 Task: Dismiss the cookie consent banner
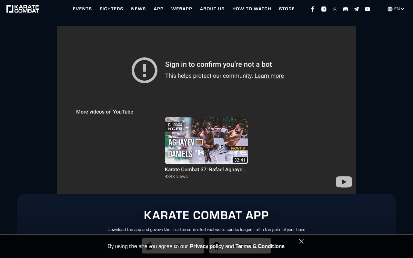(x=301, y=241)
